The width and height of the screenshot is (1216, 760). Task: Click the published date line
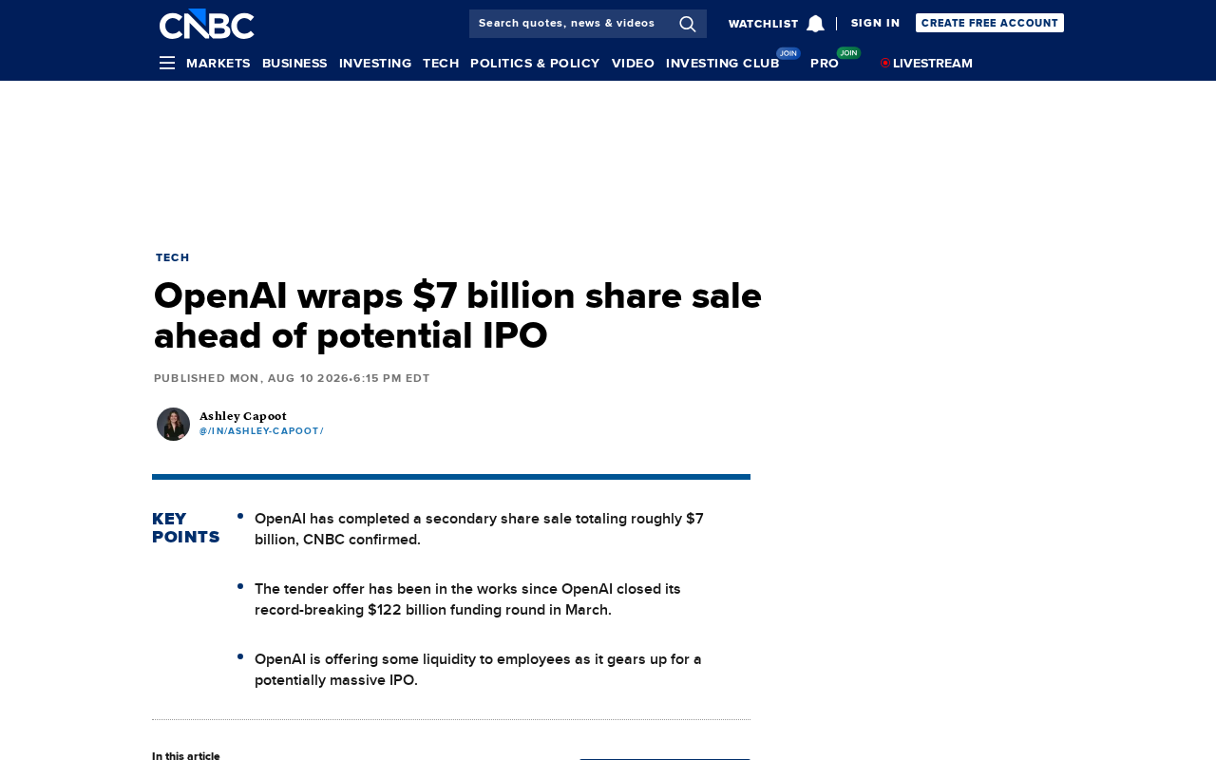292,378
